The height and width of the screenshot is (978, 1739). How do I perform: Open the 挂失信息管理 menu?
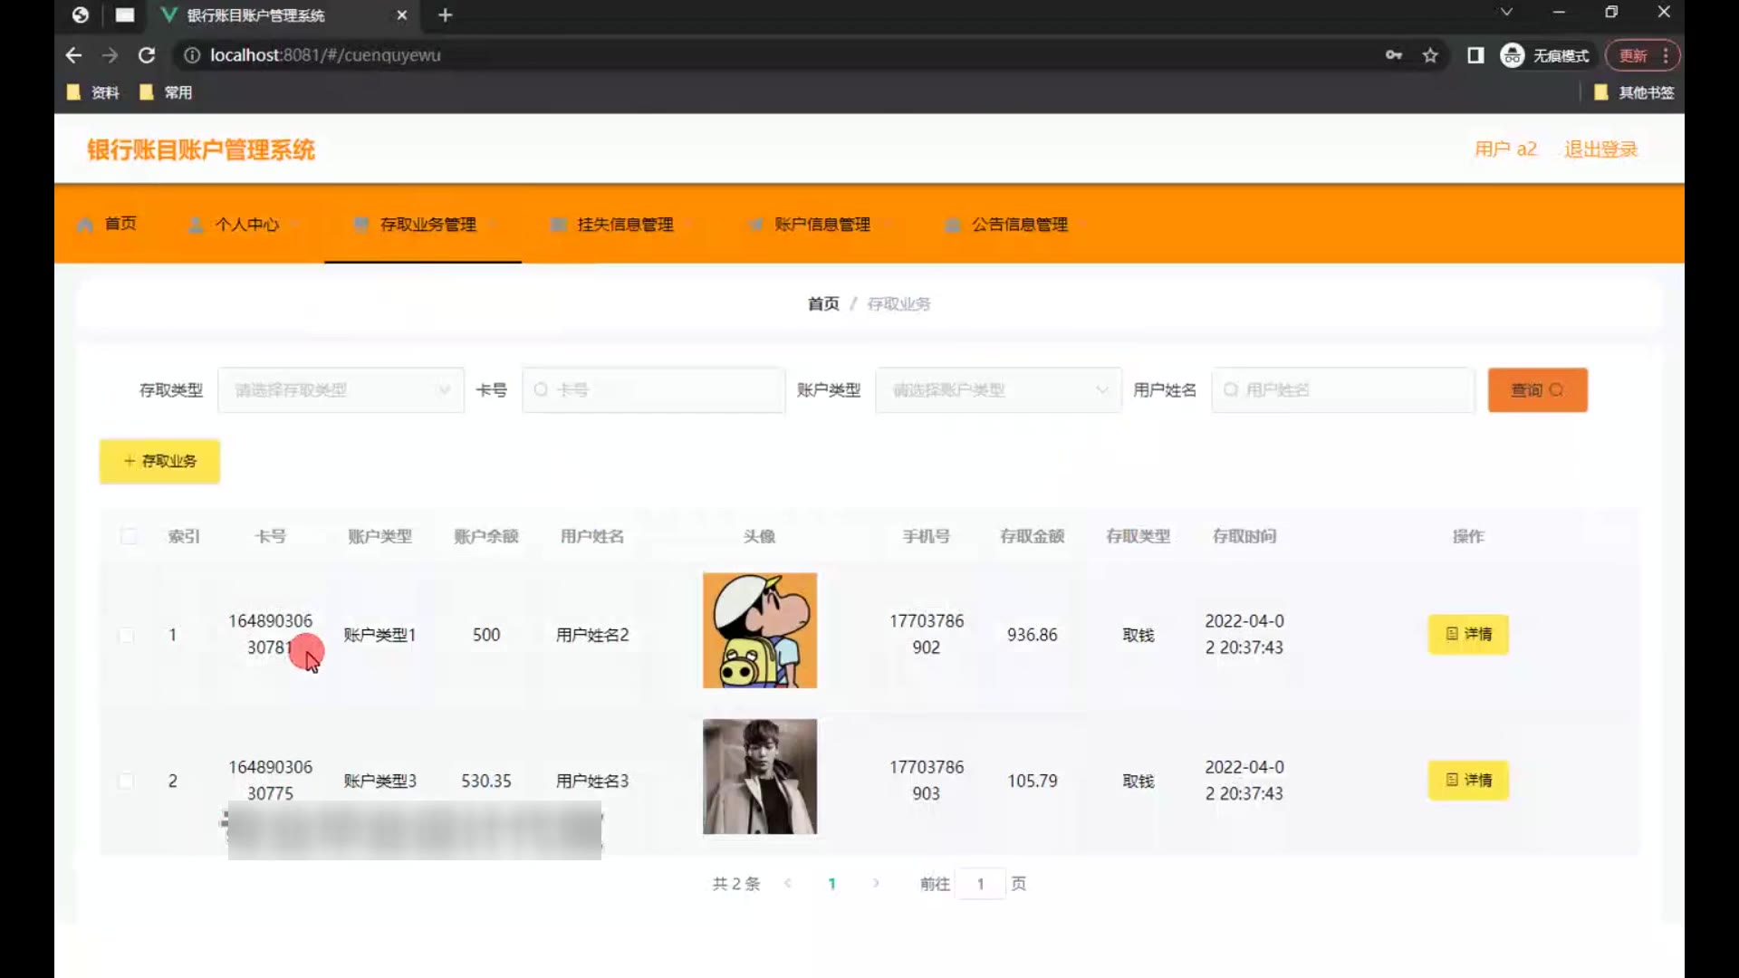pos(625,225)
